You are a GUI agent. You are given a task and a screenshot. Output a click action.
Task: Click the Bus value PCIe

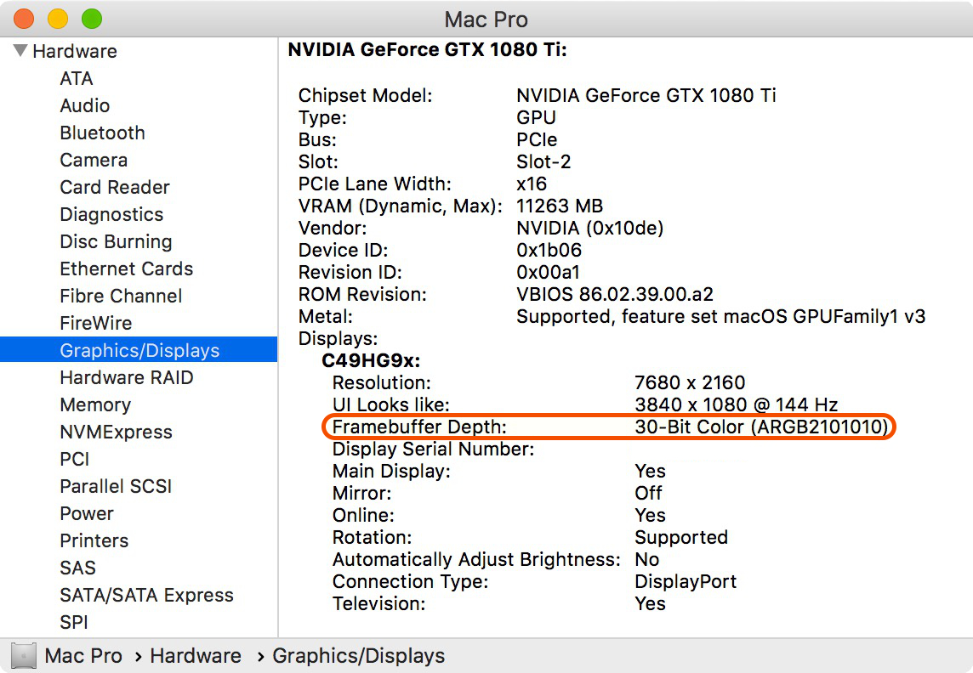pos(537,140)
